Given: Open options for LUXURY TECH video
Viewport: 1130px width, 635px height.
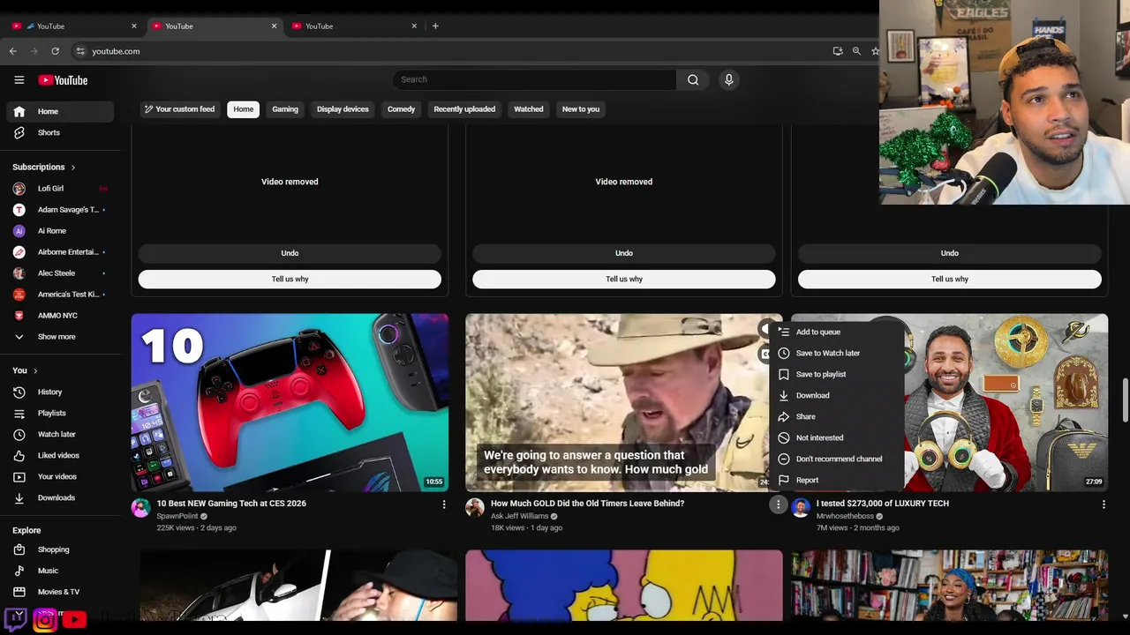Looking at the screenshot, I should coord(1104,504).
